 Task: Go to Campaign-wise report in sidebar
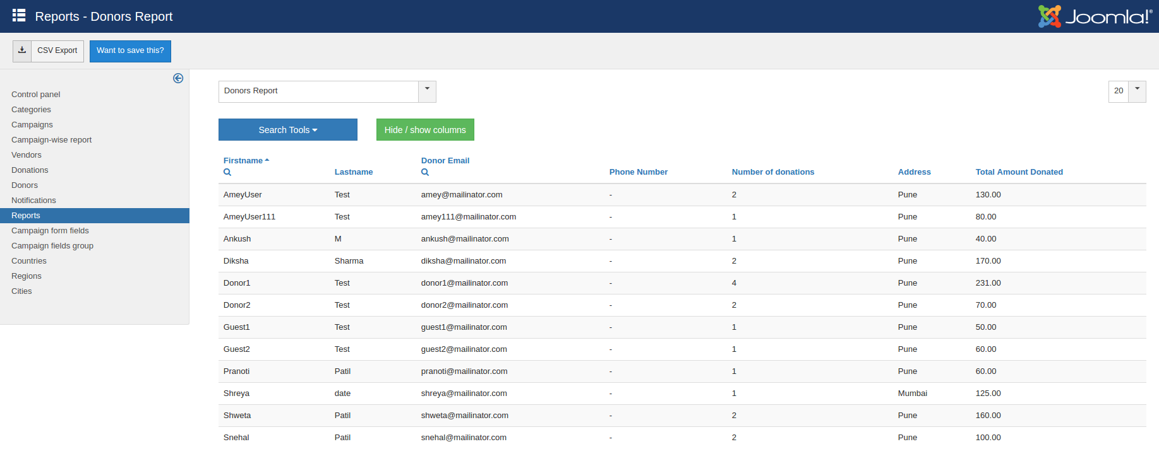pos(51,140)
